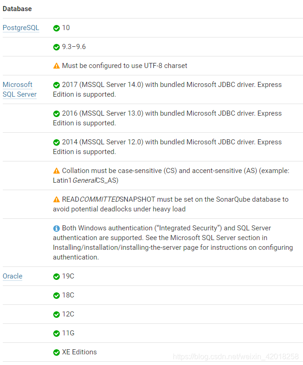Click blue info icon beside Windows authentication note
Screen dimensions: 303x365
coord(57,229)
